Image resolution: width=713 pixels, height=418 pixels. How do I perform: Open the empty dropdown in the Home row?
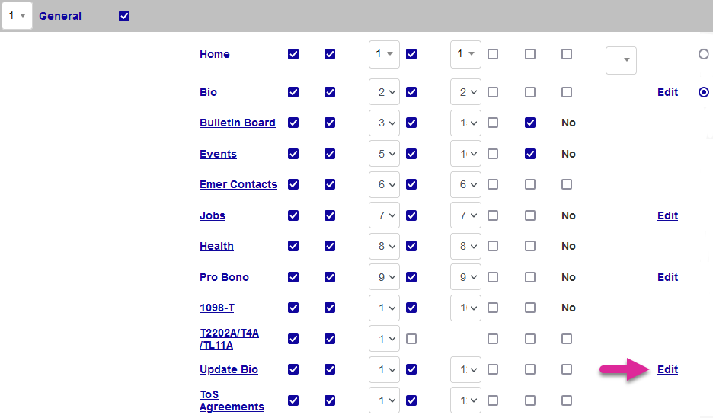point(621,60)
